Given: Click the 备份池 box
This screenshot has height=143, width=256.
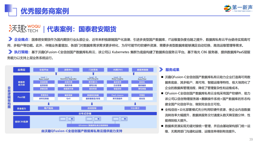Looking at the screenshot, I should pyautogui.click(x=142, y=99).
